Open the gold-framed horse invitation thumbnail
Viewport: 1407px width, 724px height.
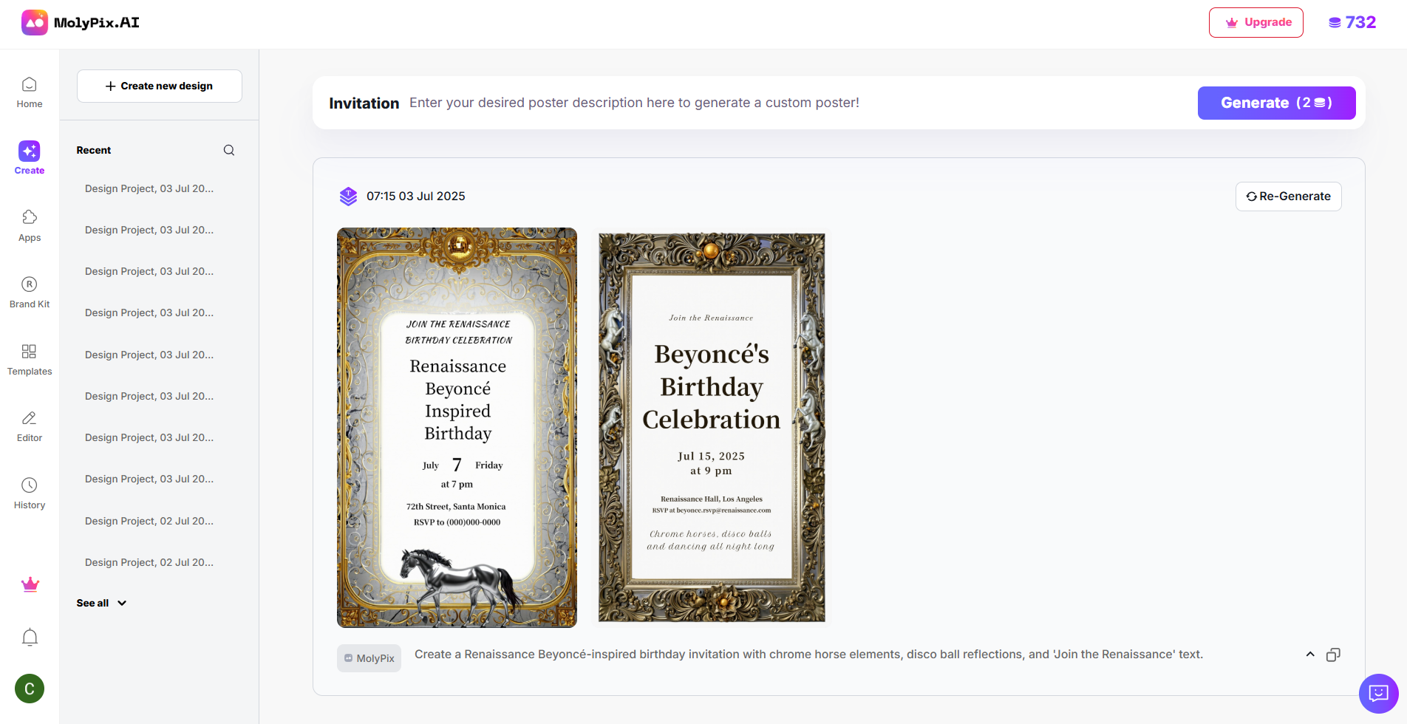point(457,428)
